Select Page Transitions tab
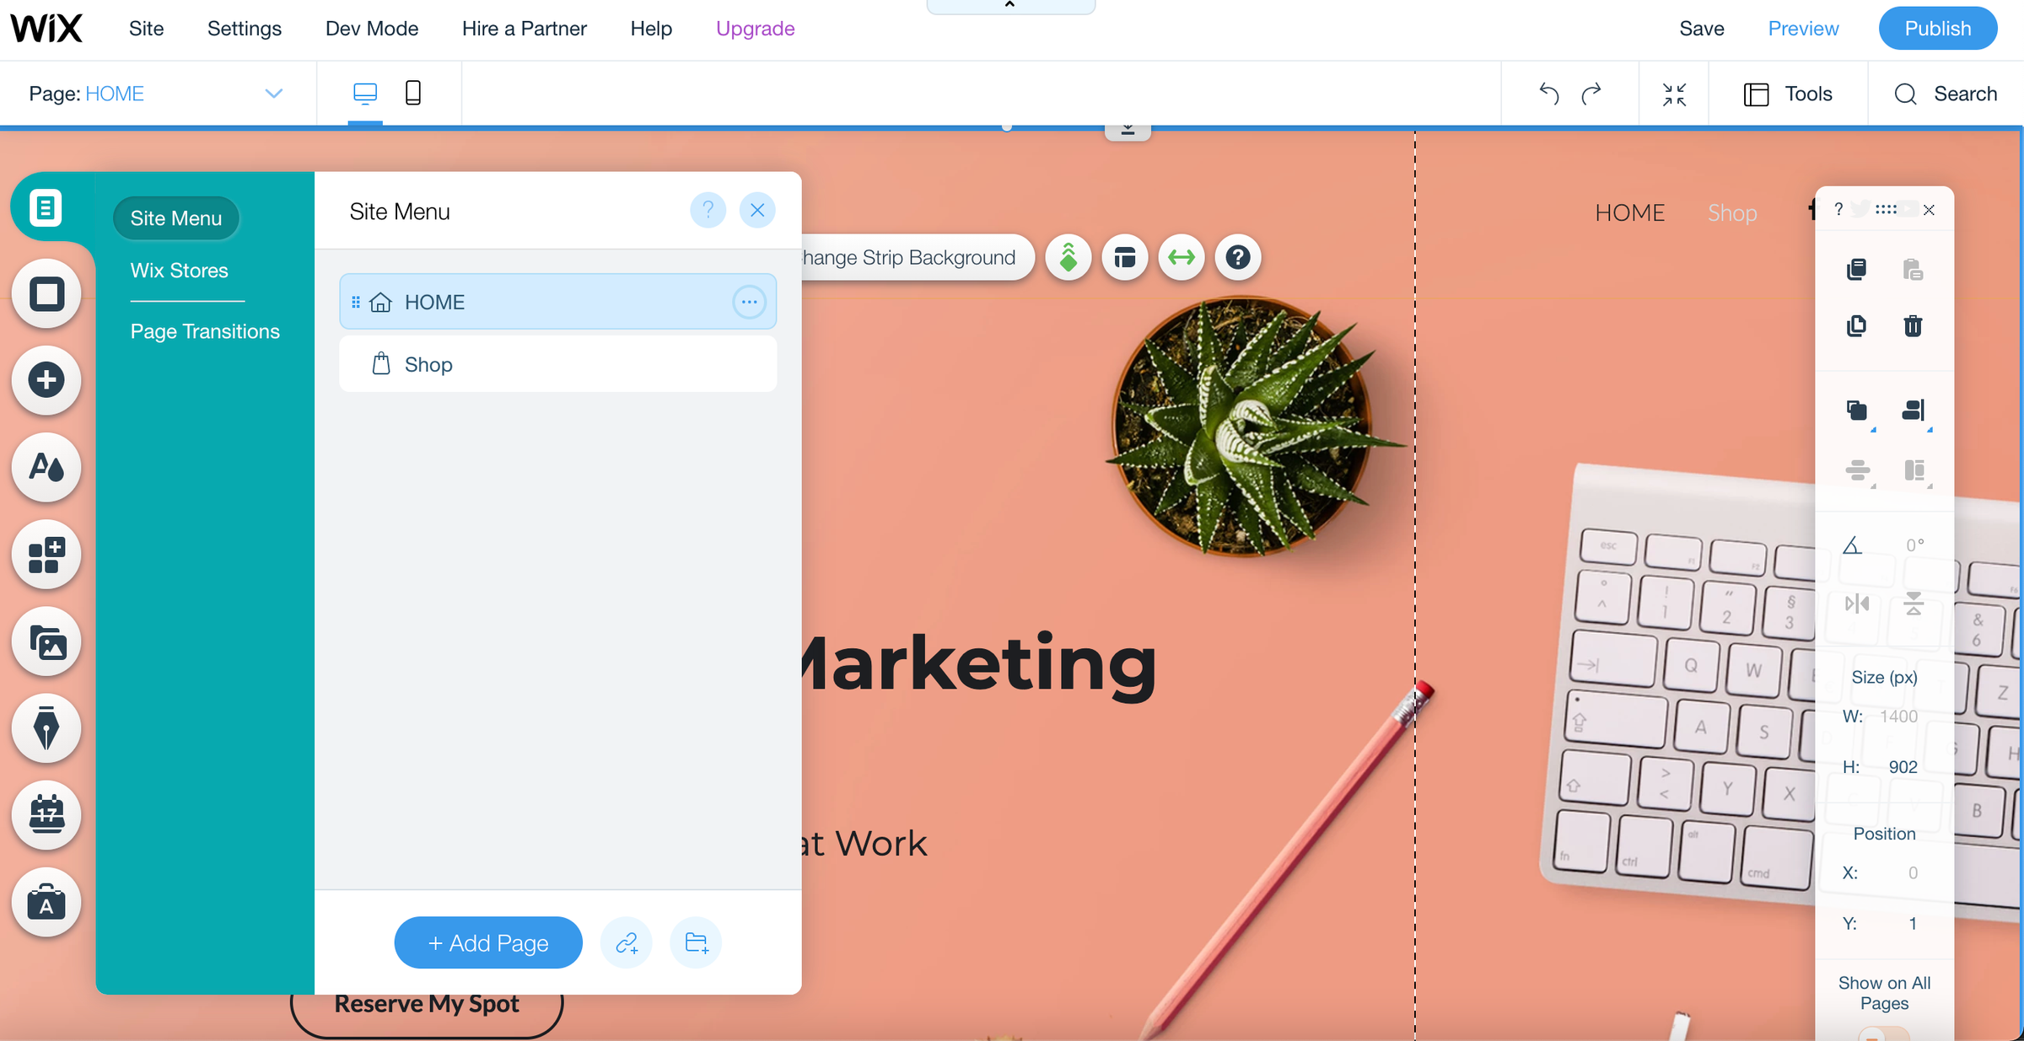The width and height of the screenshot is (2024, 1041). (205, 331)
